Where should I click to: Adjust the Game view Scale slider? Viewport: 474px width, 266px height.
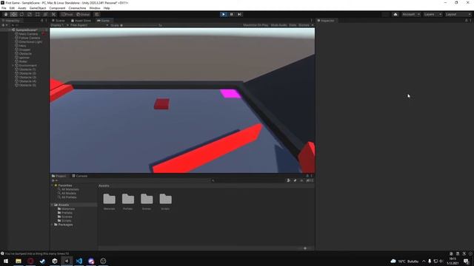pyautogui.click(x=139, y=25)
